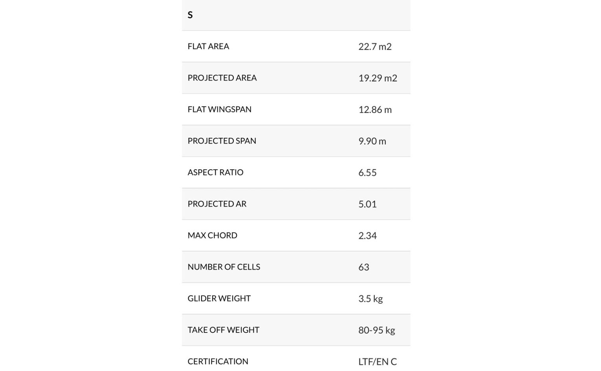
Task: Select the 2.34 max chord value
Action: 367,236
